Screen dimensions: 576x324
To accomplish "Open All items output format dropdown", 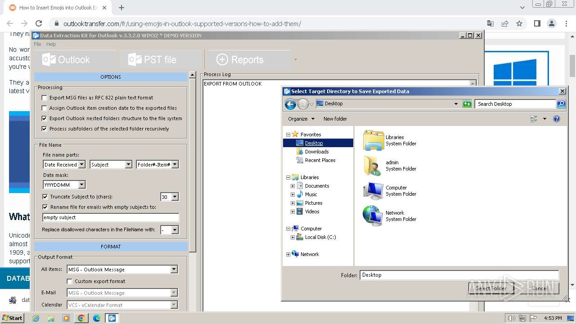I will click(174, 270).
